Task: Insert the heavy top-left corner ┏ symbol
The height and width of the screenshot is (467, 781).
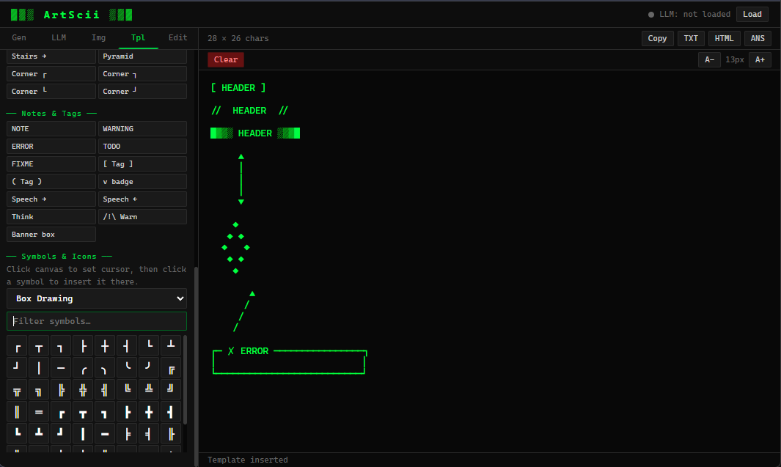Action: pyautogui.click(x=61, y=412)
